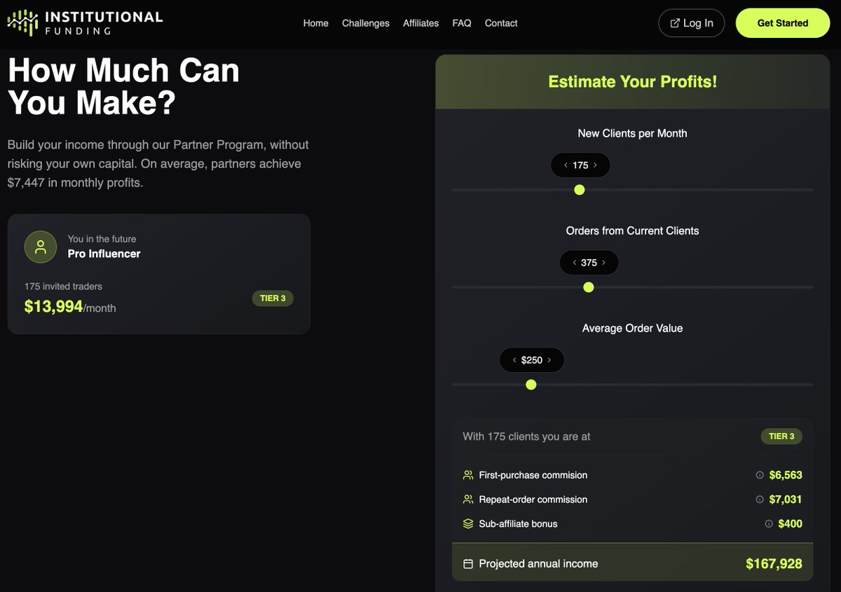841x592 pixels.
Task: Increase Average Order Value with right arrow
Action: (x=549, y=360)
